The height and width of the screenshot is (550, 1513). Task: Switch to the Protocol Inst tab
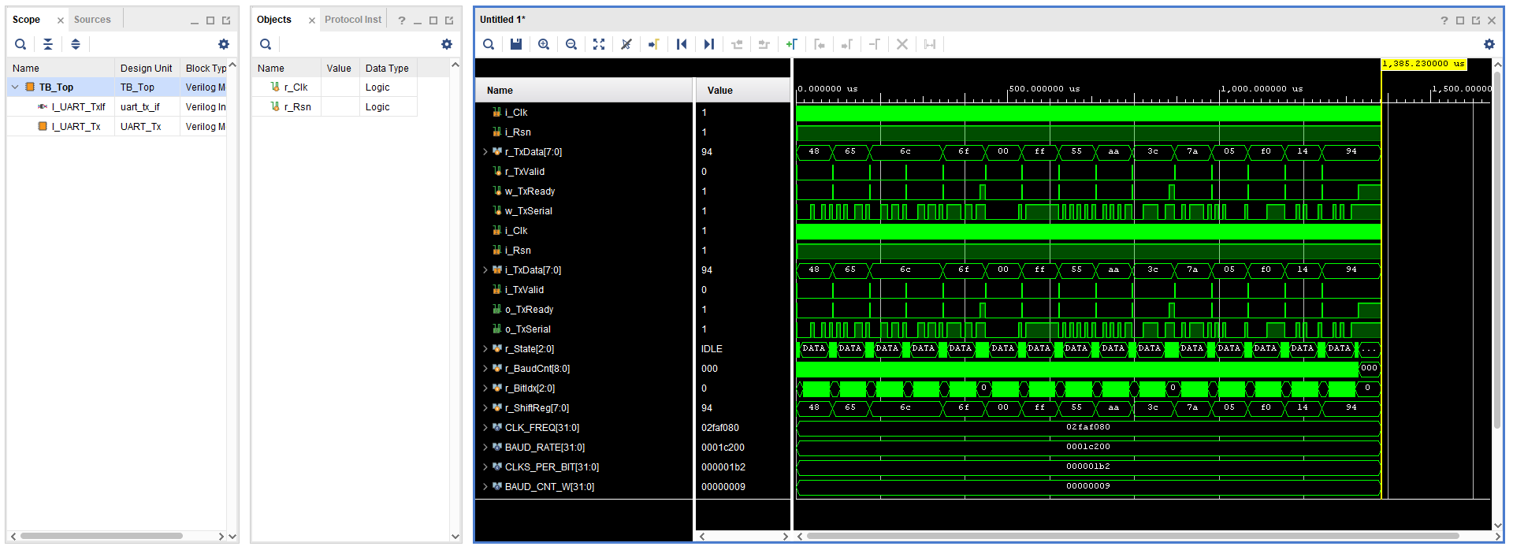pos(353,20)
